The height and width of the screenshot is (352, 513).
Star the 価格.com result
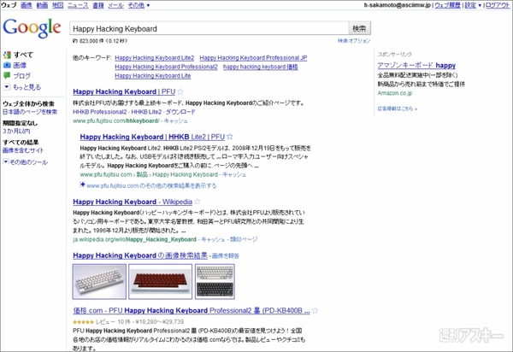pos(315,310)
